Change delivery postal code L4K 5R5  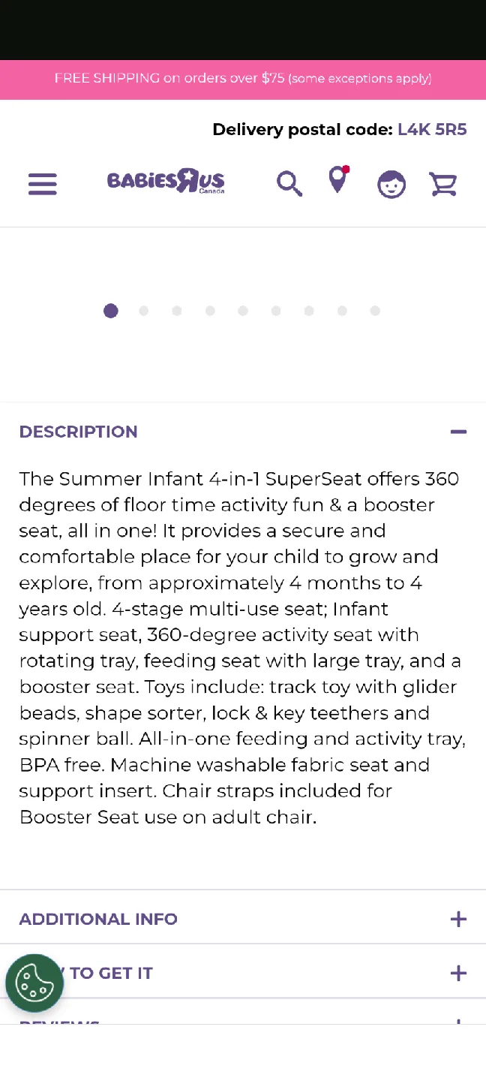pos(432,129)
